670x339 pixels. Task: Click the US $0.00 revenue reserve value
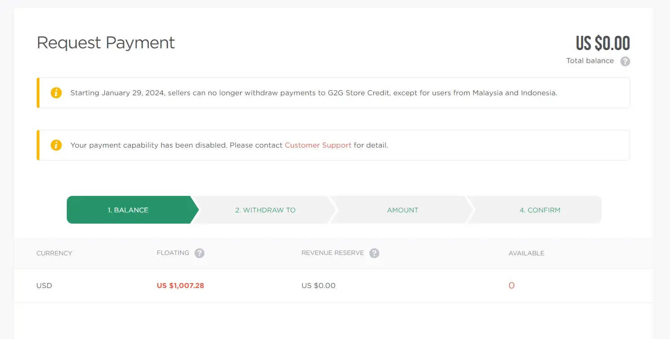pyautogui.click(x=318, y=285)
